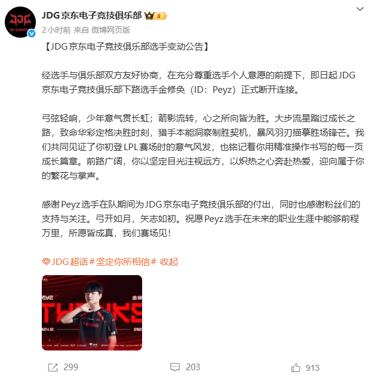Click the blue verified badge on avatar
372x375 pixels.
coord(32,33)
